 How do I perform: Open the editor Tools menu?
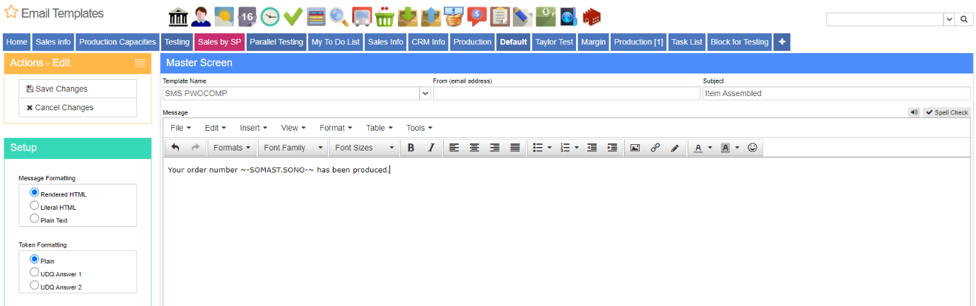419,128
